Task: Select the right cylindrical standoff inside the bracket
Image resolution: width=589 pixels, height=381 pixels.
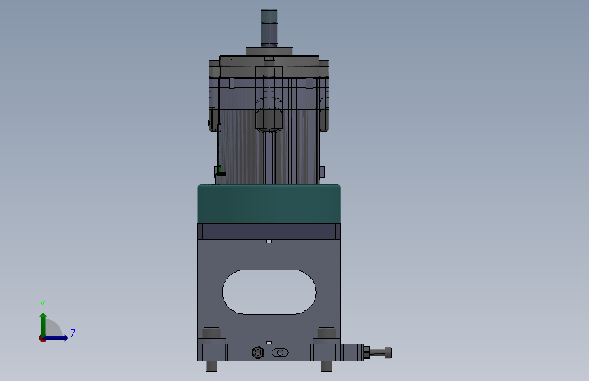Action: coord(326,333)
